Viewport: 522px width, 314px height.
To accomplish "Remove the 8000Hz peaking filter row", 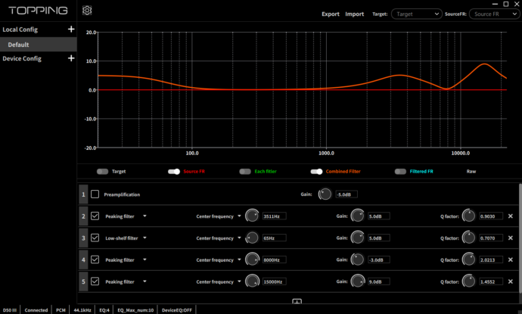I will [x=511, y=260].
